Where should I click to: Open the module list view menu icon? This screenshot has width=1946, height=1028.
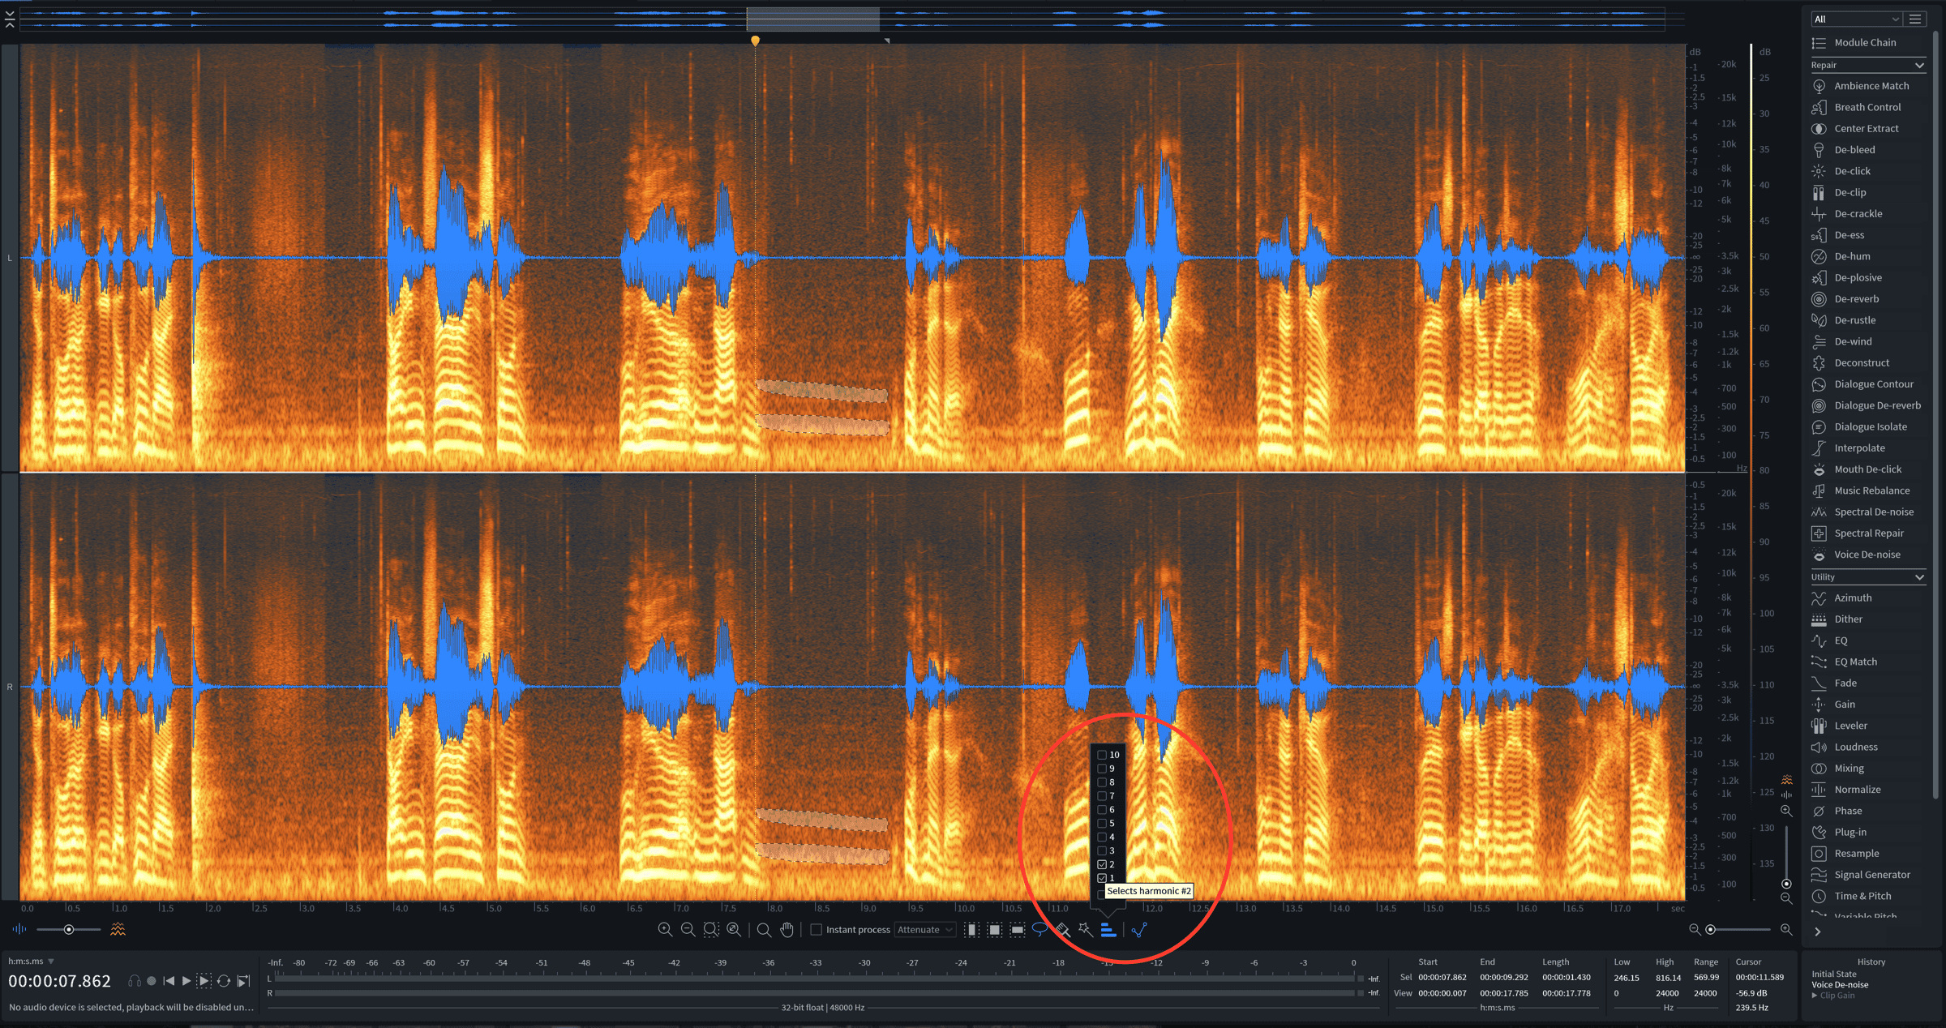pyautogui.click(x=1915, y=19)
